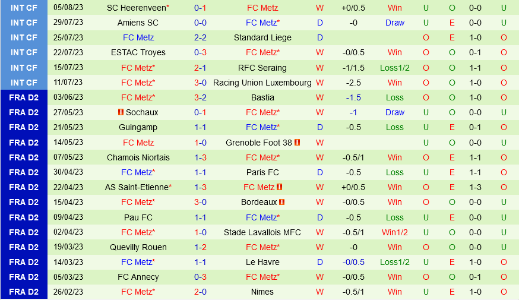Select Standard Liege team name
519x300 pixels.
[x=262, y=37]
